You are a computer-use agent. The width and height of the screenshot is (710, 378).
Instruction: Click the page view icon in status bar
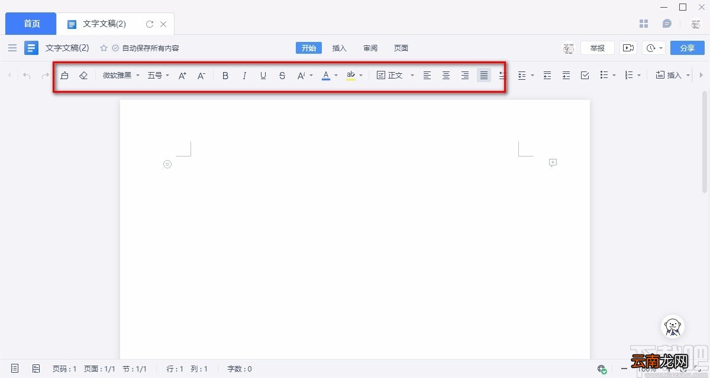pyautogui.click(x=15, y=369)
